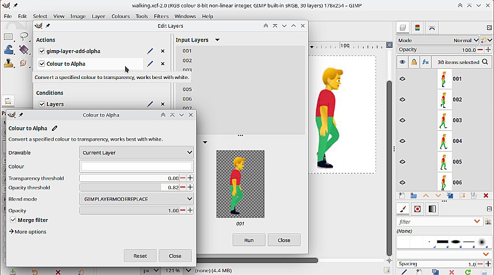Edit the gimp-layer-add-alpha action with pencil icon

pyautogui.click(x=150, y=51)
